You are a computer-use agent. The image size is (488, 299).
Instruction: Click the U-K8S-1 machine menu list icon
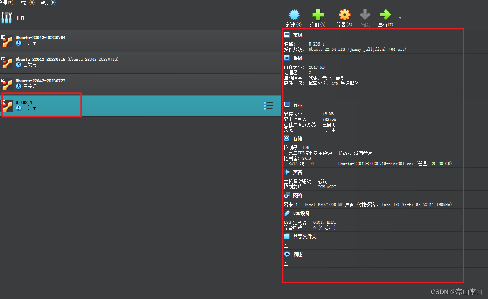(268, 106)
